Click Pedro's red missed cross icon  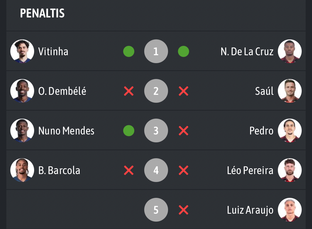click(x=183, y=131)
